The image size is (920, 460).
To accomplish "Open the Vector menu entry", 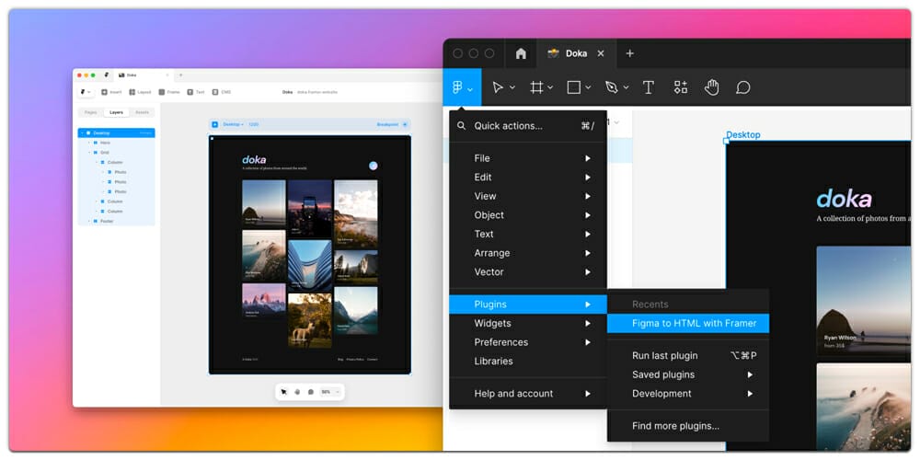I will pyautogui.click(x=528, y=271).
